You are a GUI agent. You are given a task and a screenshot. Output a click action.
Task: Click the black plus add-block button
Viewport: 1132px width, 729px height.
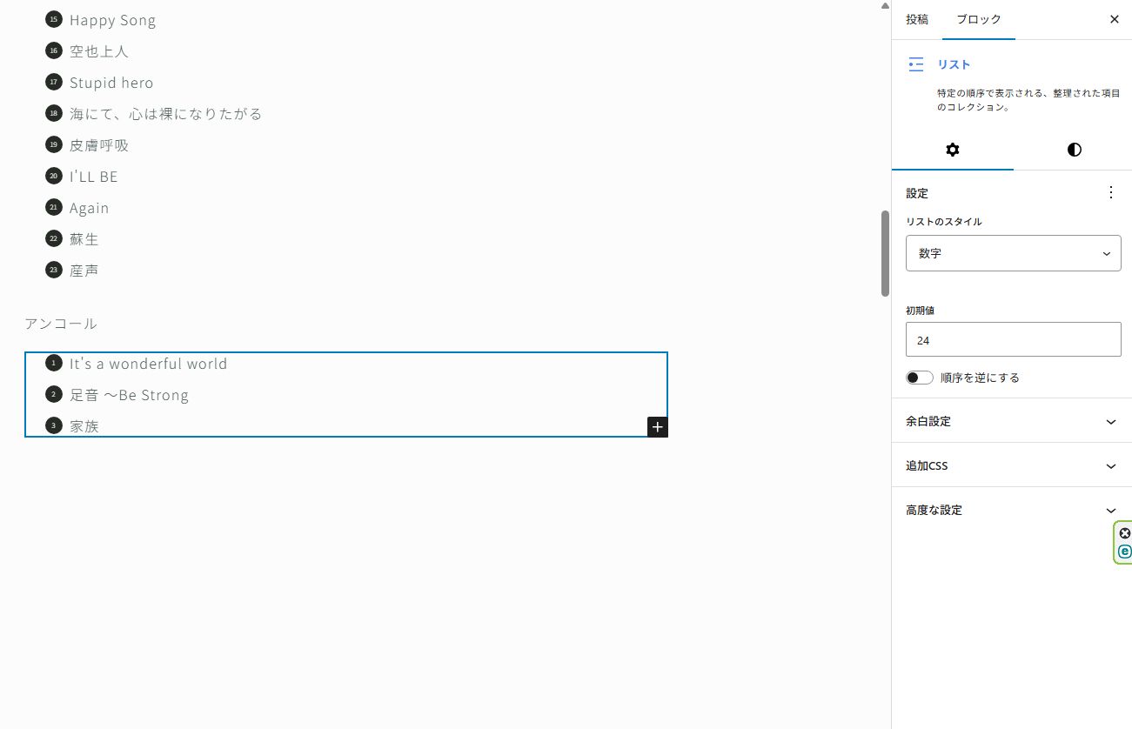[658, 427]
